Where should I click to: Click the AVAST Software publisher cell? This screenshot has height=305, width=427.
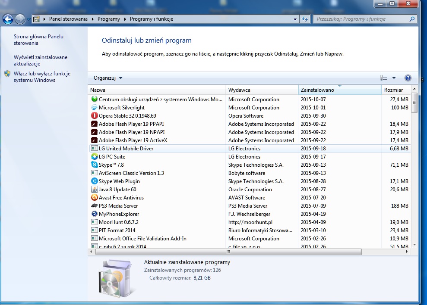pos(247,198)
